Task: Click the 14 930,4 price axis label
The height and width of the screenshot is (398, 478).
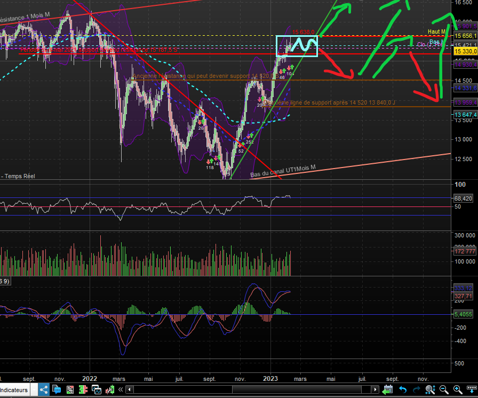Action: (x=465, y=65)
